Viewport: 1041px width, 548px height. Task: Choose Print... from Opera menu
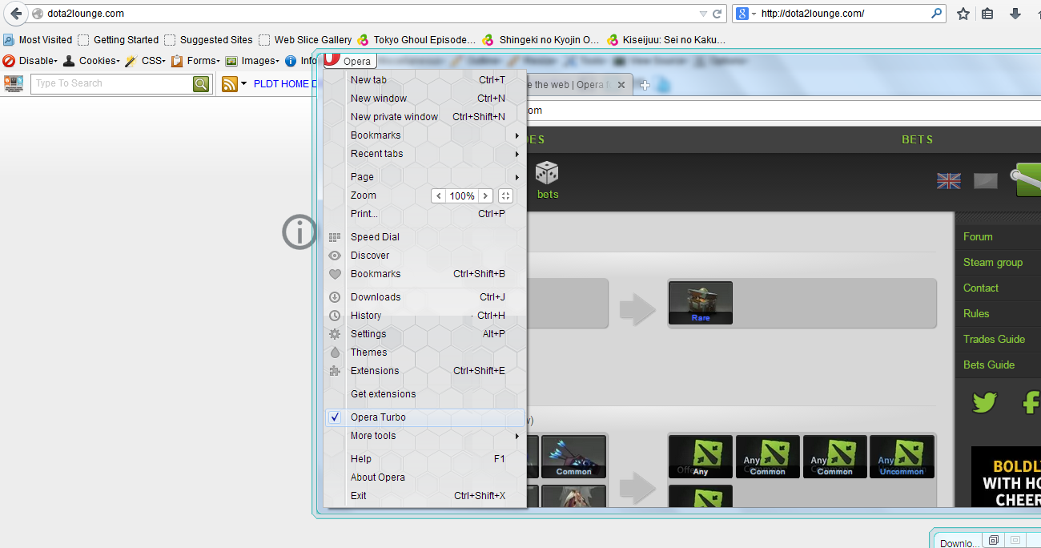coord(425,214)
